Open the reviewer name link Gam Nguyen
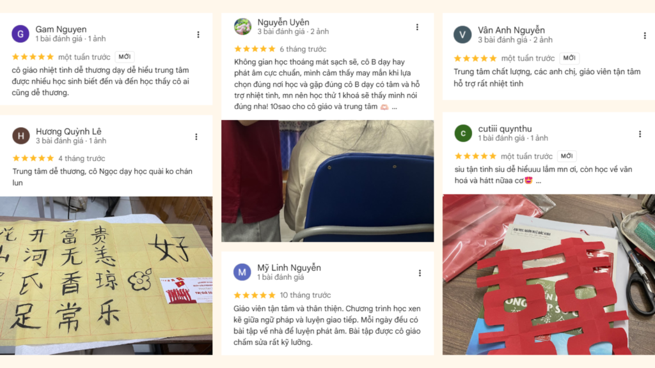The image size is (655, 368). point(61,29)
